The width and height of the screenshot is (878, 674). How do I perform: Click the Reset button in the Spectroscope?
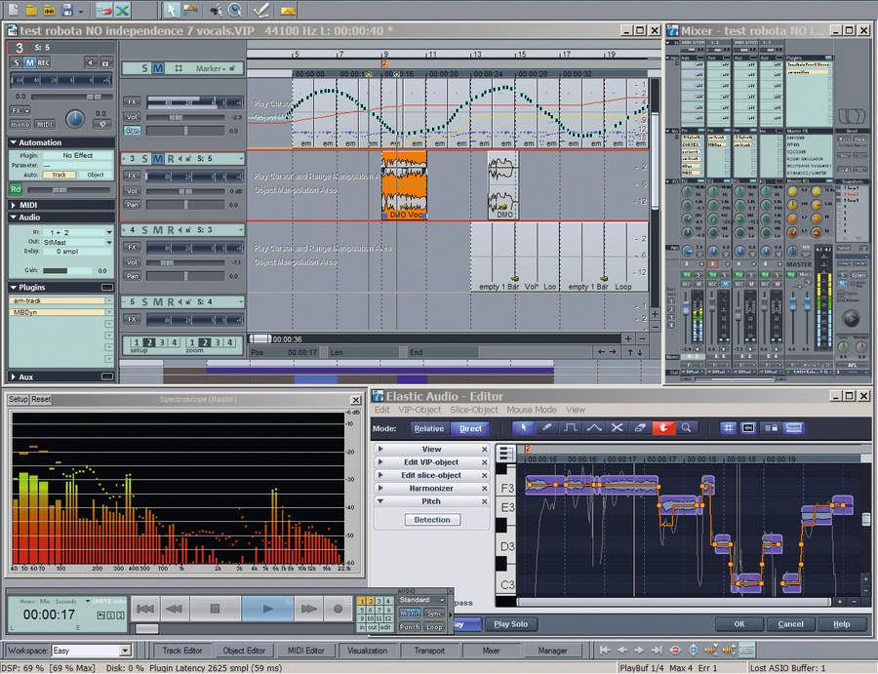41,399
